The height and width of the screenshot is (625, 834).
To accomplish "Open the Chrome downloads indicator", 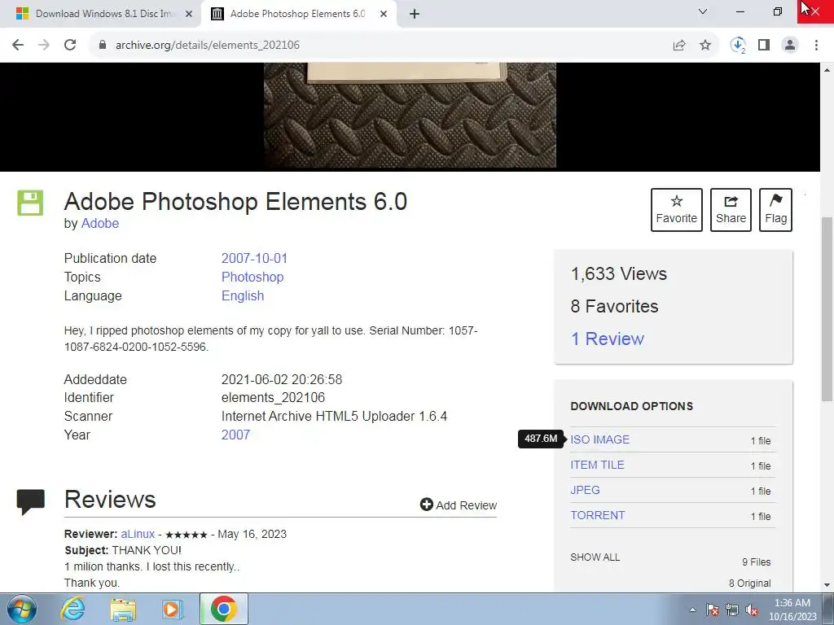I will point(738,46).
